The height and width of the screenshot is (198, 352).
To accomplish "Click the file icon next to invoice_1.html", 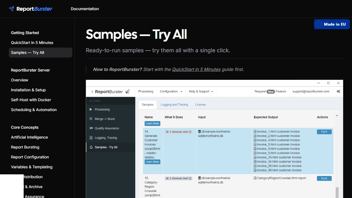I will pyautogui.click(x=255, y=131).
